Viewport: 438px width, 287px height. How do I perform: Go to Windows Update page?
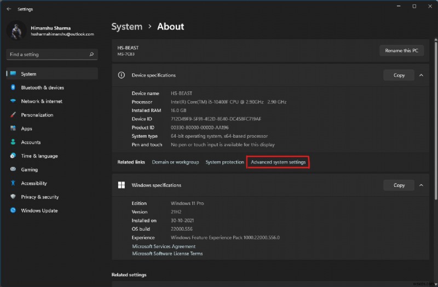52,210
